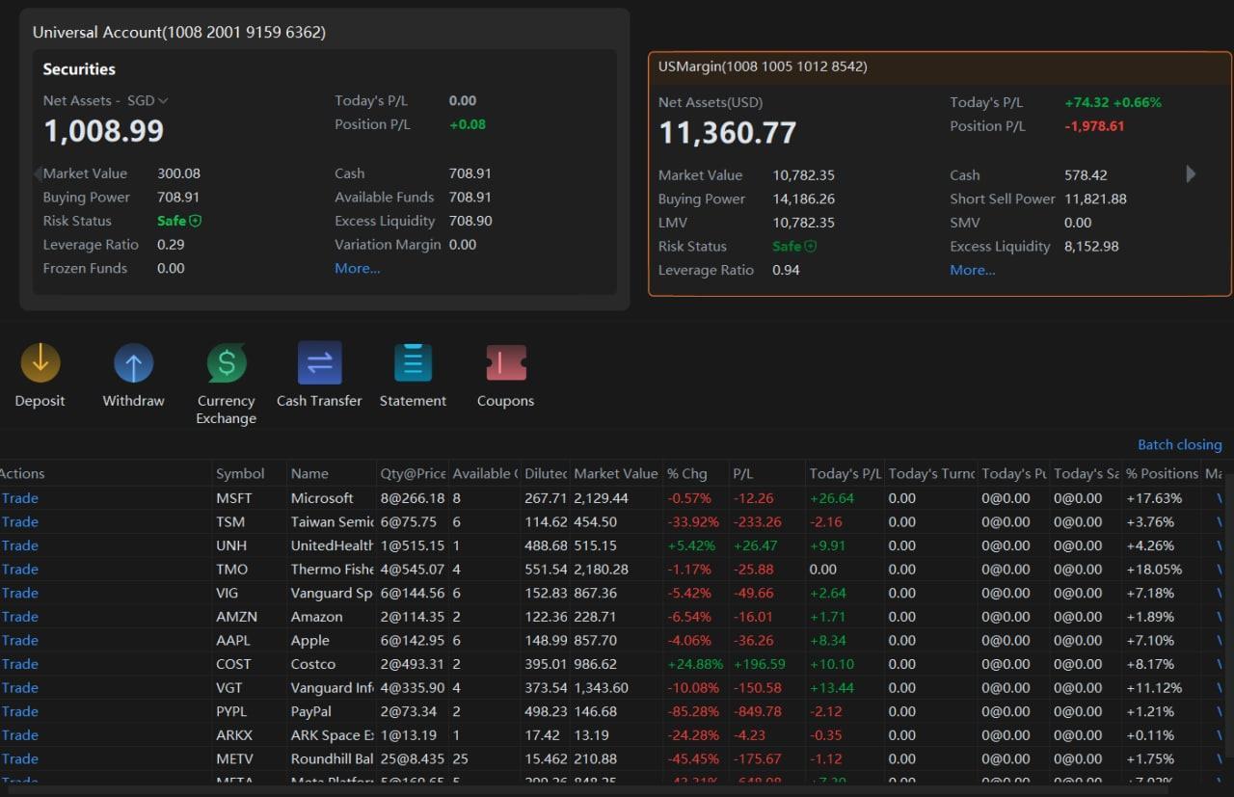Viewport: 1234px width, 797px height.
Task: Click Today's P/L +74.32 +0.66% value
Action: (x=1113, y=102)
